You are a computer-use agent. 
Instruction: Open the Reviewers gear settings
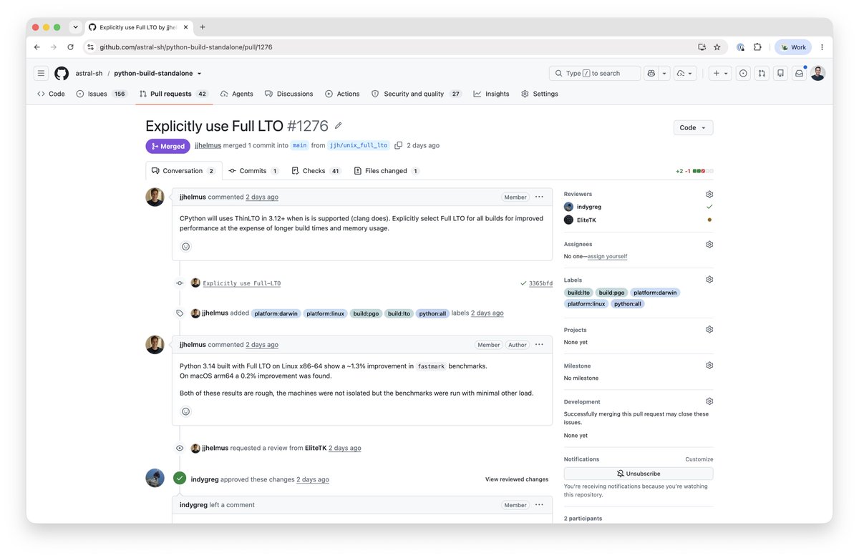click(709, 194)
